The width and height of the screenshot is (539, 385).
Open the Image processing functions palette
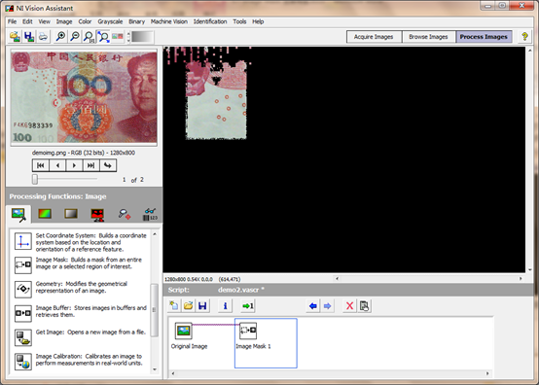(x=18, y=214)
